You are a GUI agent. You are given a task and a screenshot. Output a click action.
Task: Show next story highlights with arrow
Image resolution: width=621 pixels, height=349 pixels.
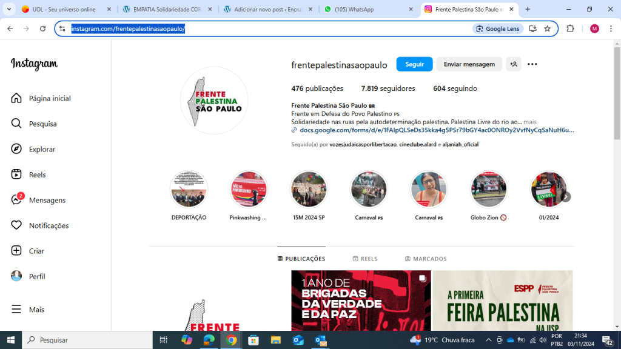pos(566,197)
